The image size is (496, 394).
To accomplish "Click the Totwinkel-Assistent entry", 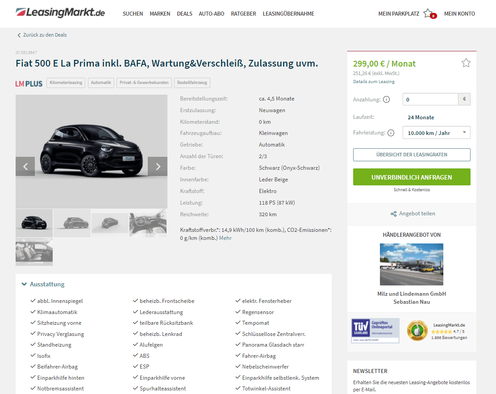I will 267,388.
